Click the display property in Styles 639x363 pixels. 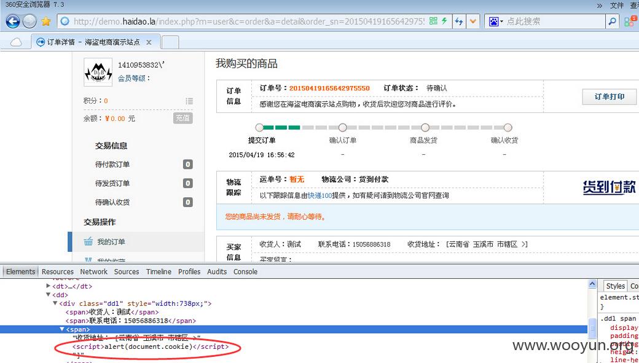tap(624, 327)
